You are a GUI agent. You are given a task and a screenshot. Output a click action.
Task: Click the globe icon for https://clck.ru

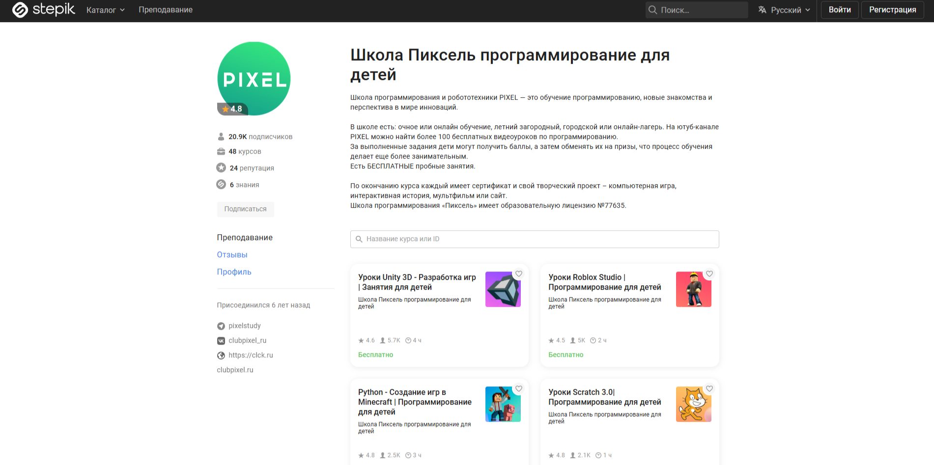point(221,356)
